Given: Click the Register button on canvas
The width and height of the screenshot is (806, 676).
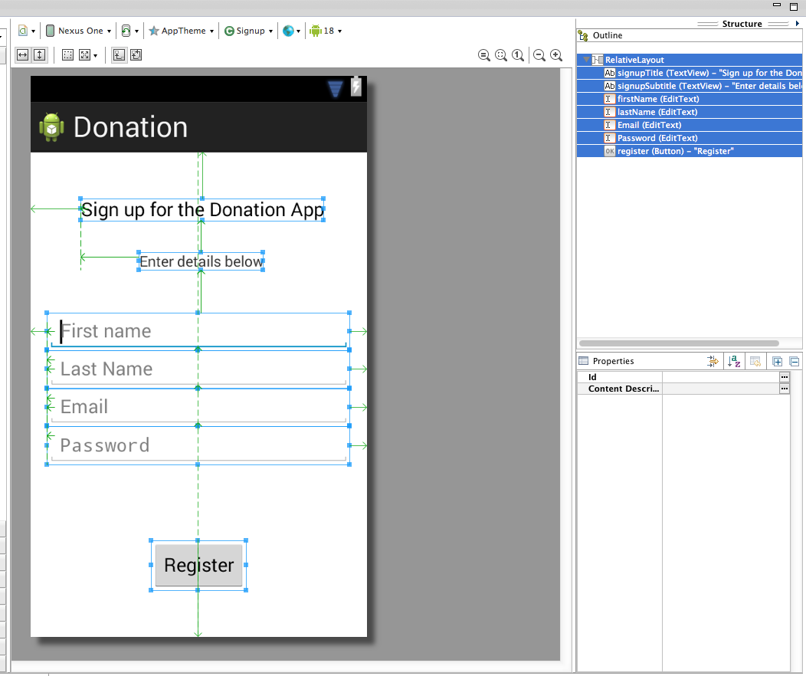Looking at the screenshot, I should [x=199, y=565].
